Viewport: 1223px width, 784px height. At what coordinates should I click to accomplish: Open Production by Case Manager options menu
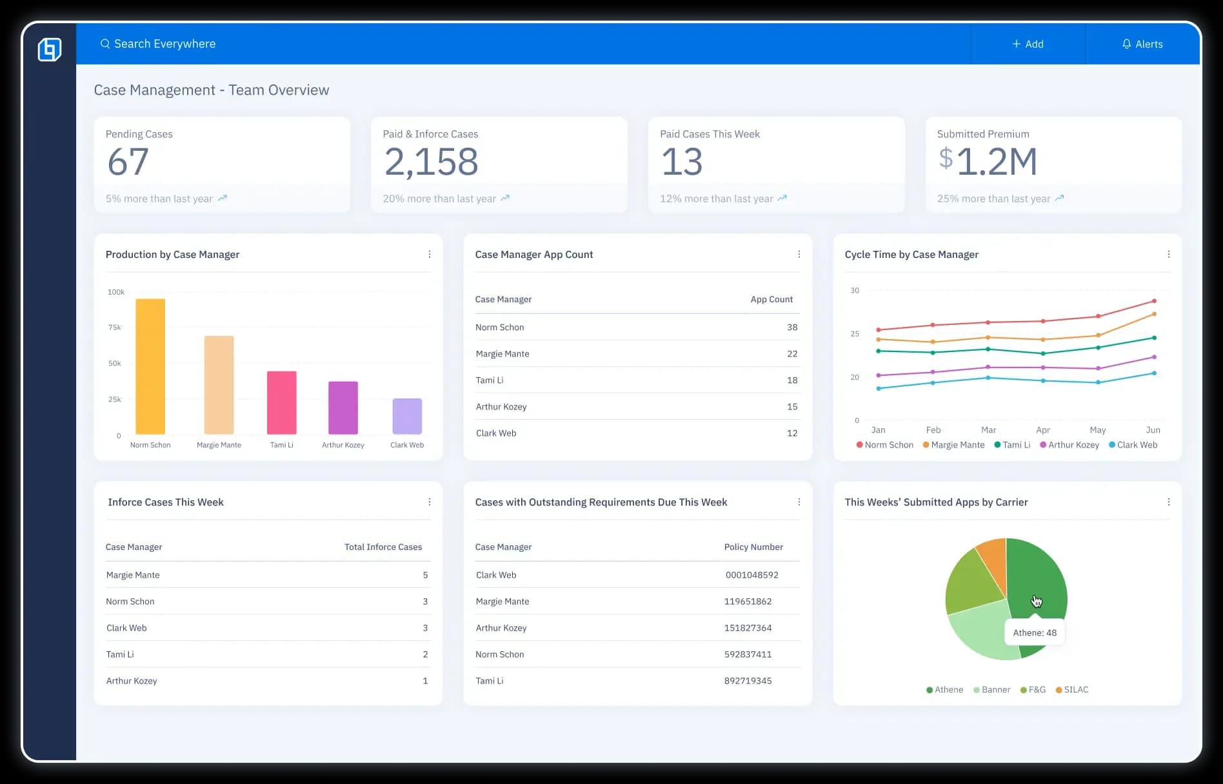(x=430, y=255)
